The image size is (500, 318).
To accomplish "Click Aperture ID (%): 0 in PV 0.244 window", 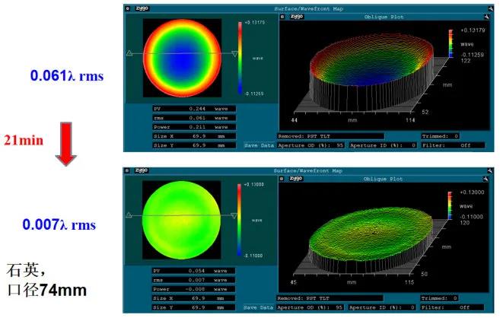I will pyautogui.click(x=383, y=145).
